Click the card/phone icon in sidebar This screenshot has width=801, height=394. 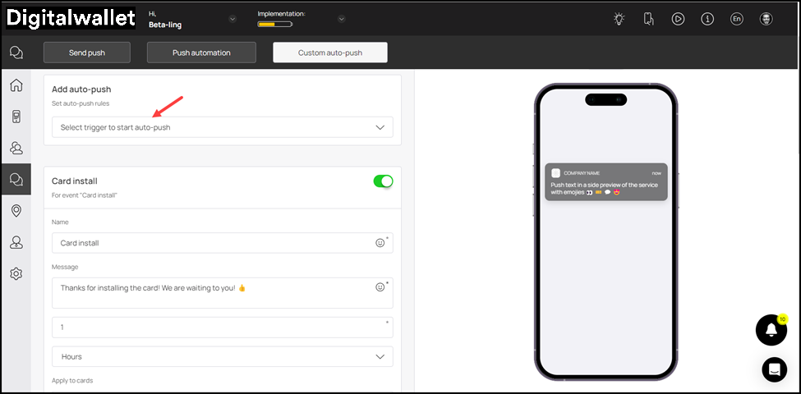coord(16,117)
